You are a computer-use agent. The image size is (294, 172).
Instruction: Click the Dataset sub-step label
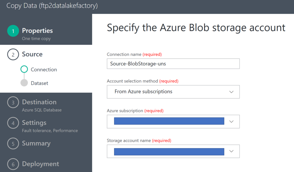(39, 83)
